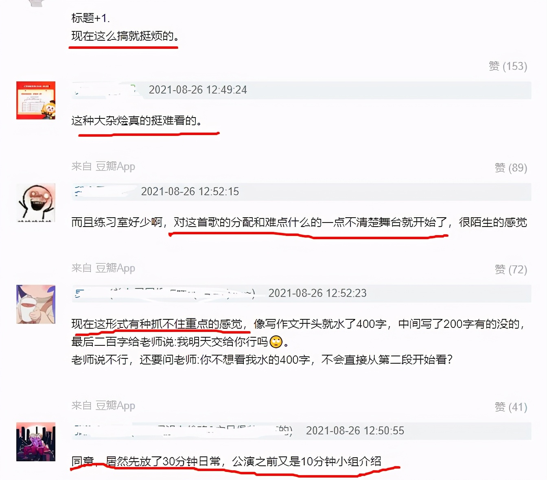Click comment text 现在这么搞就挺烦的

tap(125, 36)
